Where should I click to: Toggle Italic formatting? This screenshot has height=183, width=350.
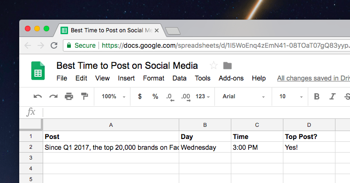click(x=332, y=96)
